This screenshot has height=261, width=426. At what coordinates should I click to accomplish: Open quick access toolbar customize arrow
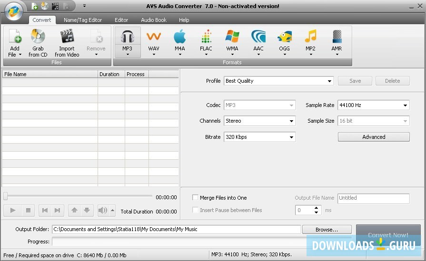(85, 6)
